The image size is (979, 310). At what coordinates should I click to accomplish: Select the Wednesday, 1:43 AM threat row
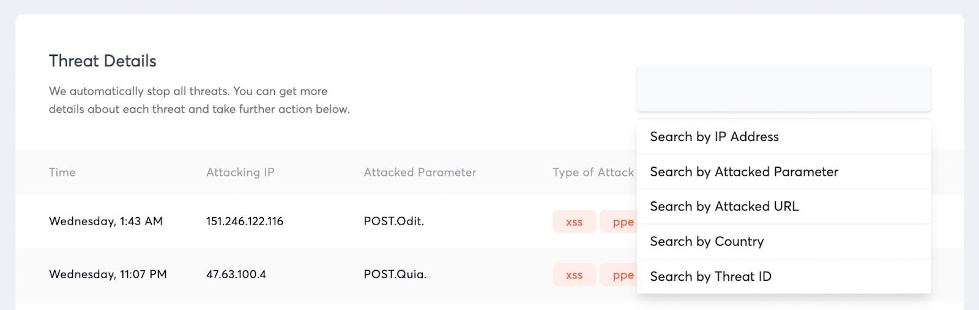[x=106, y=222]
